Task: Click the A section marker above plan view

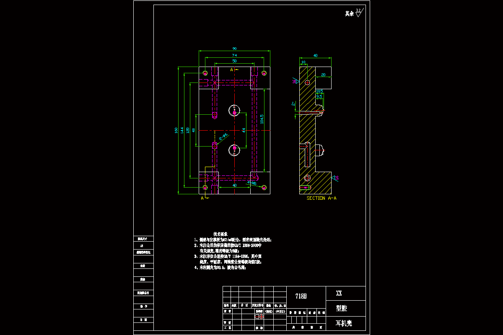Action: coord(232,70)
